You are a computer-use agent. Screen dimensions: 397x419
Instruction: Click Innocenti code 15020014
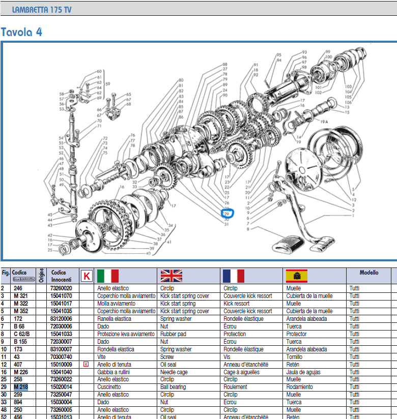[61, 387]
